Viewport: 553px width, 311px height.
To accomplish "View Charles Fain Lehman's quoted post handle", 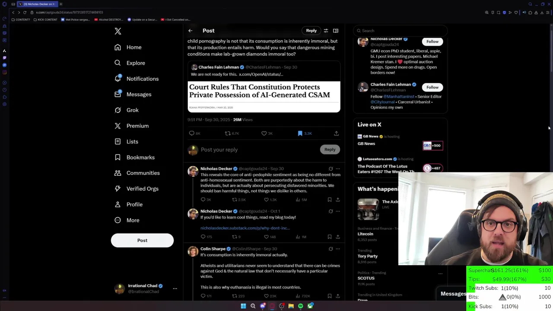I will [263, 67].
